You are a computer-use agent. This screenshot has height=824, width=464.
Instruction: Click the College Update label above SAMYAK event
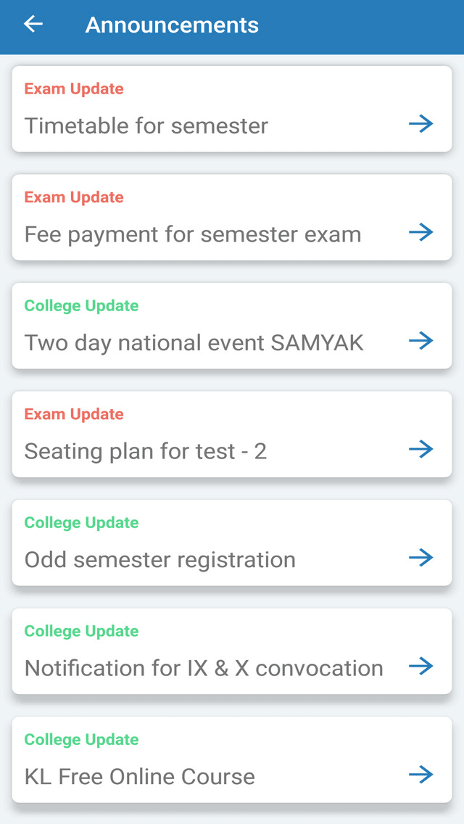[x=81, y=305]
